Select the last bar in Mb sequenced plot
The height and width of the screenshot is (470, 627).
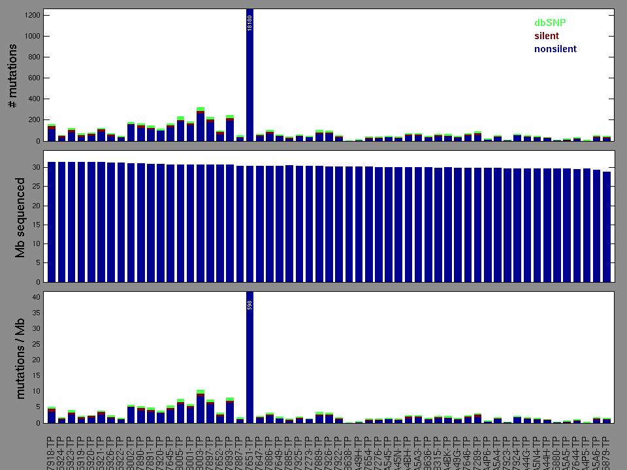[x=607, y=227]
